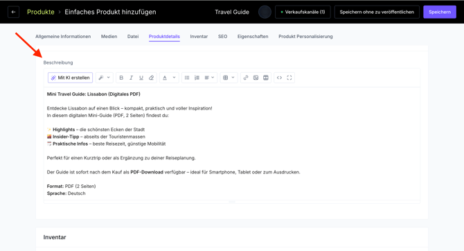Click the heading Mini Travel Guide: Lissabon
The height and width of the screenshot is (251, 464).
tap(93, 94)
